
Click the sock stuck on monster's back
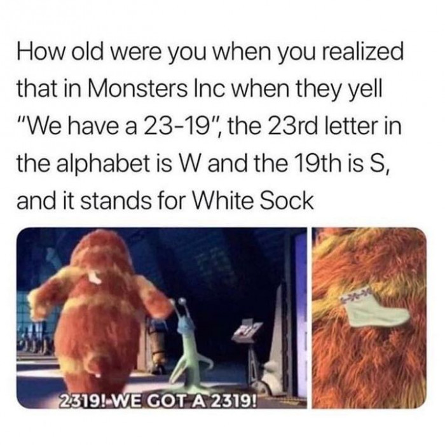point(95,277)
